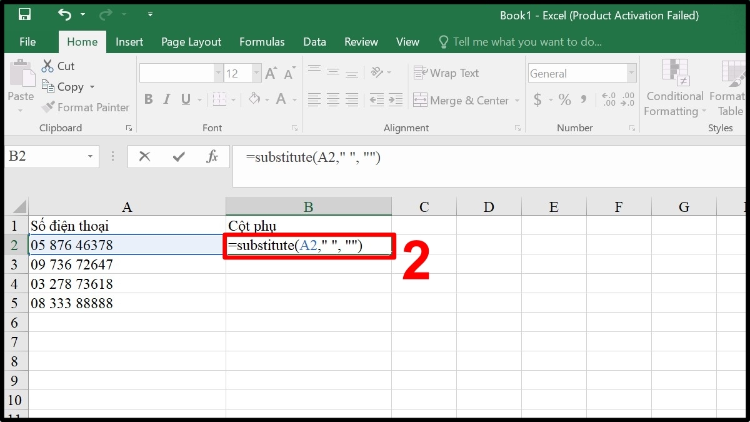Viewport: 750px width, 422px height.
Task: Decrease indent
Action: click(x=376, y=99)
